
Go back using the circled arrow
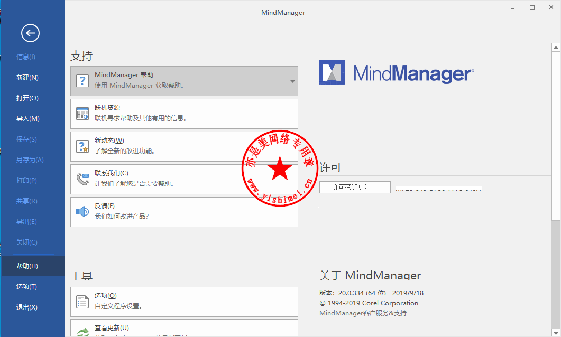pyautogui.click(x=30, y=33)
